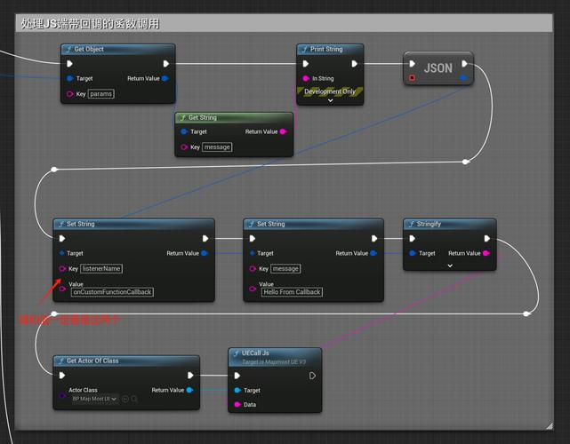
Task: Click the JSON node blue output pin
Action: (462, 78)
